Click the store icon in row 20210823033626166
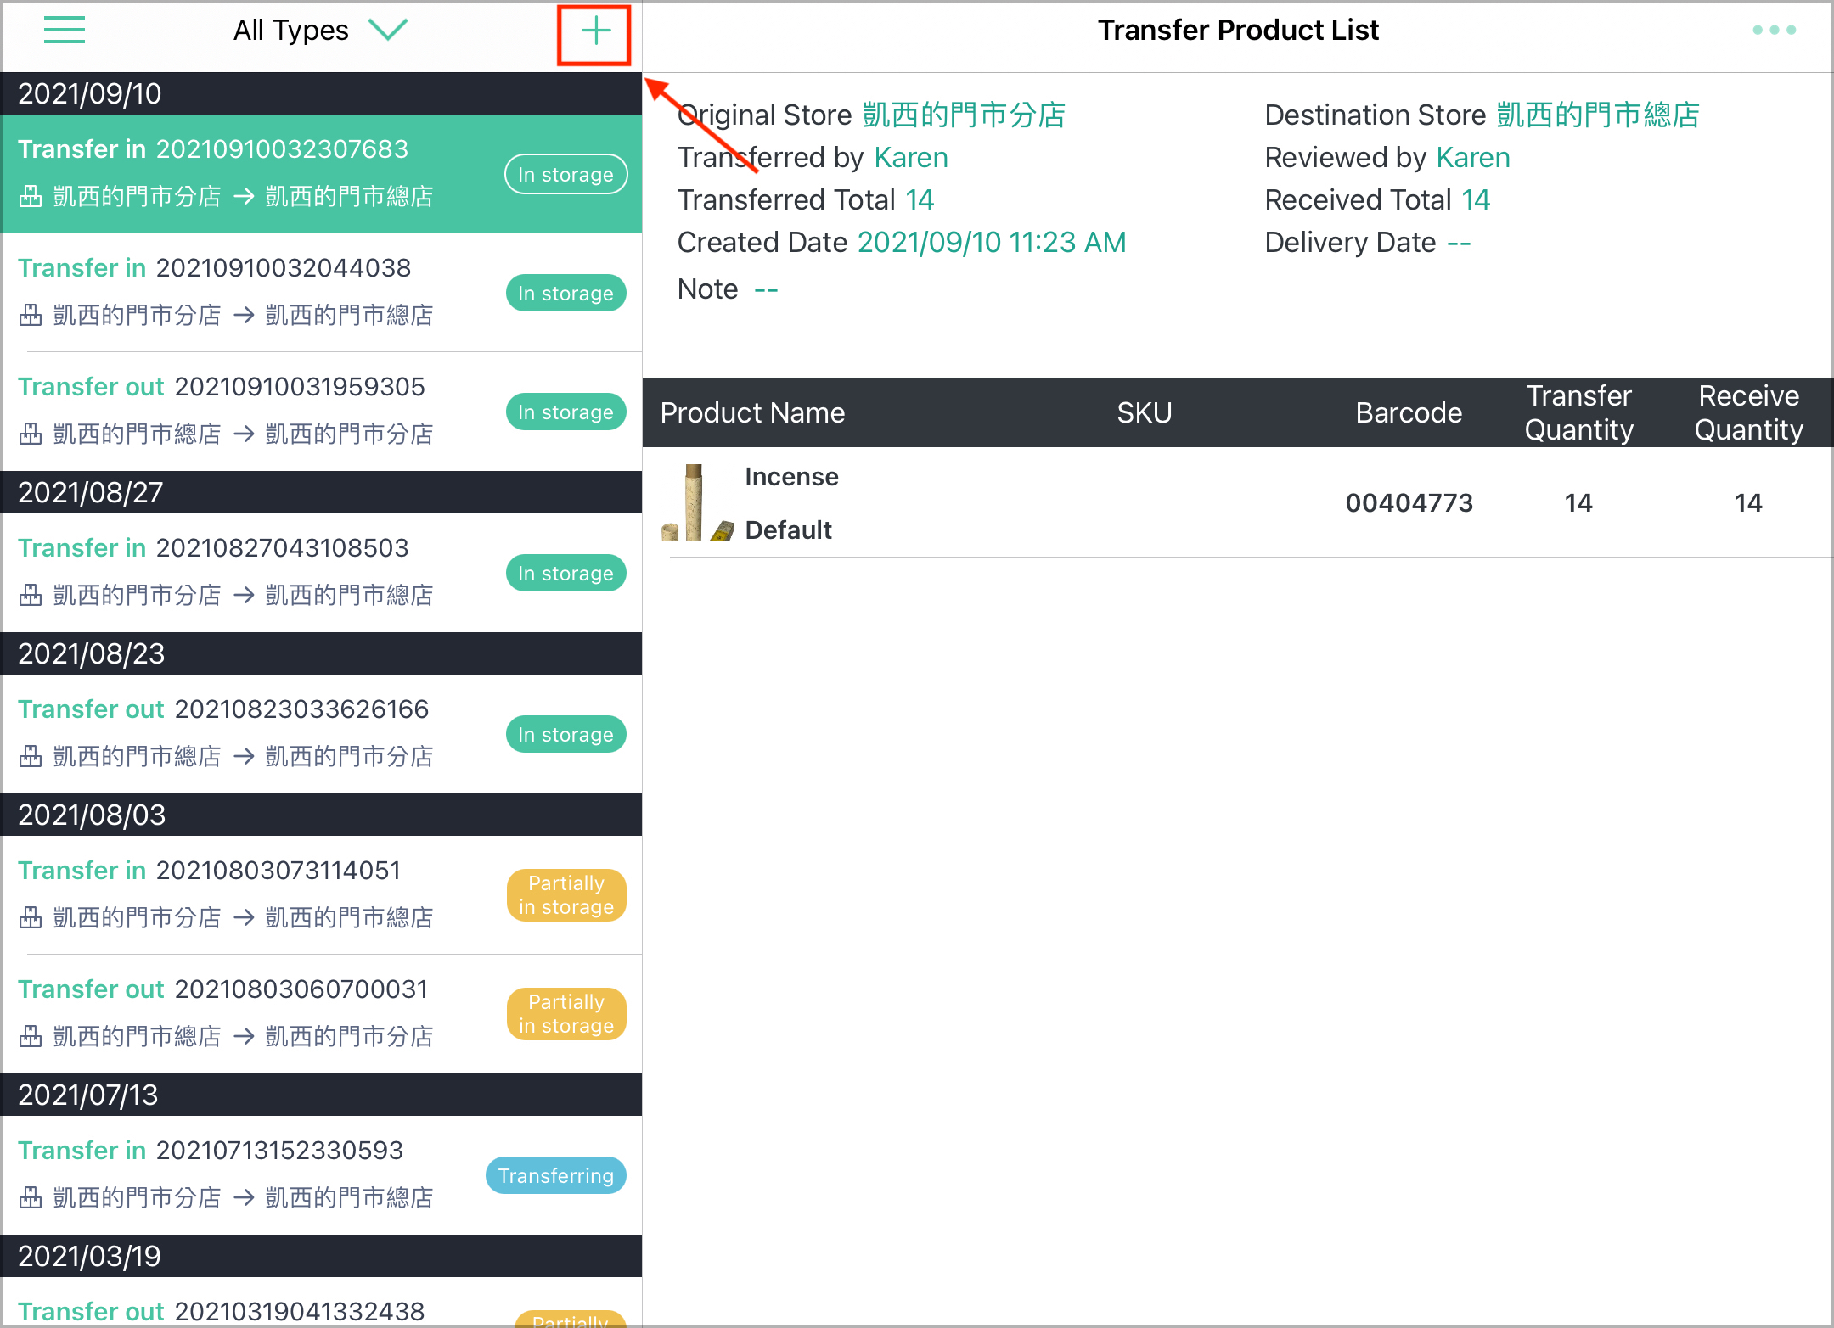The image size is (1834, 1328). click(x=31, y=757)
